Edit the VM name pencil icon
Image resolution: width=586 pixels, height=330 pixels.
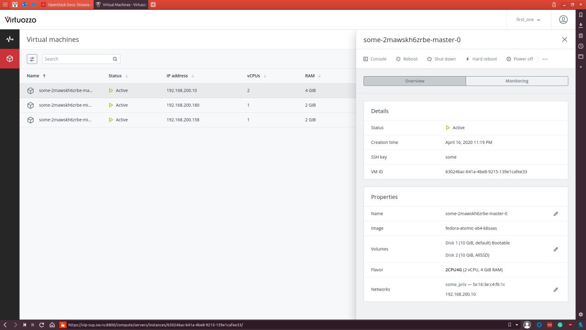[556, 214]
